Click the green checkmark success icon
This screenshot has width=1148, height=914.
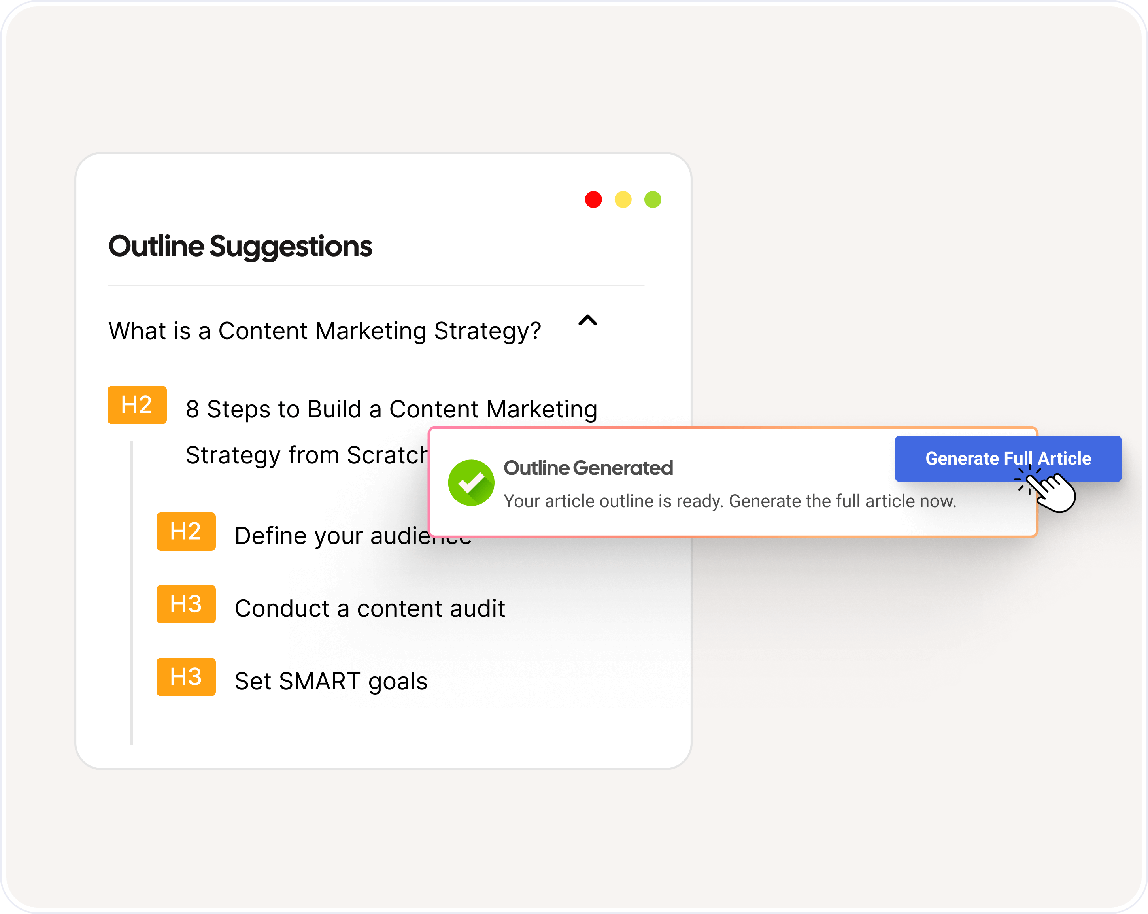(x=471, y=483)
